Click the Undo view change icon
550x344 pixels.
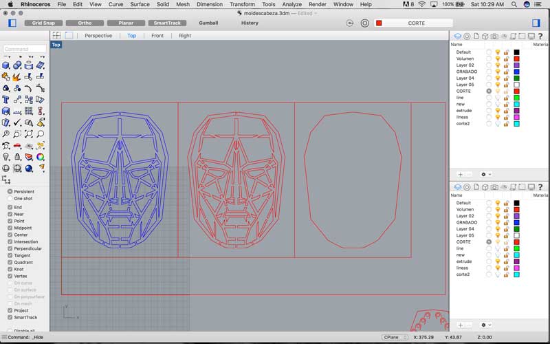tap(6, 146)
